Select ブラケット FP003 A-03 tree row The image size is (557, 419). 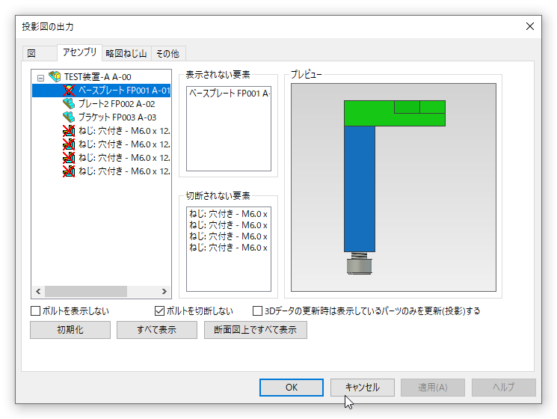(x=117, y=117)
